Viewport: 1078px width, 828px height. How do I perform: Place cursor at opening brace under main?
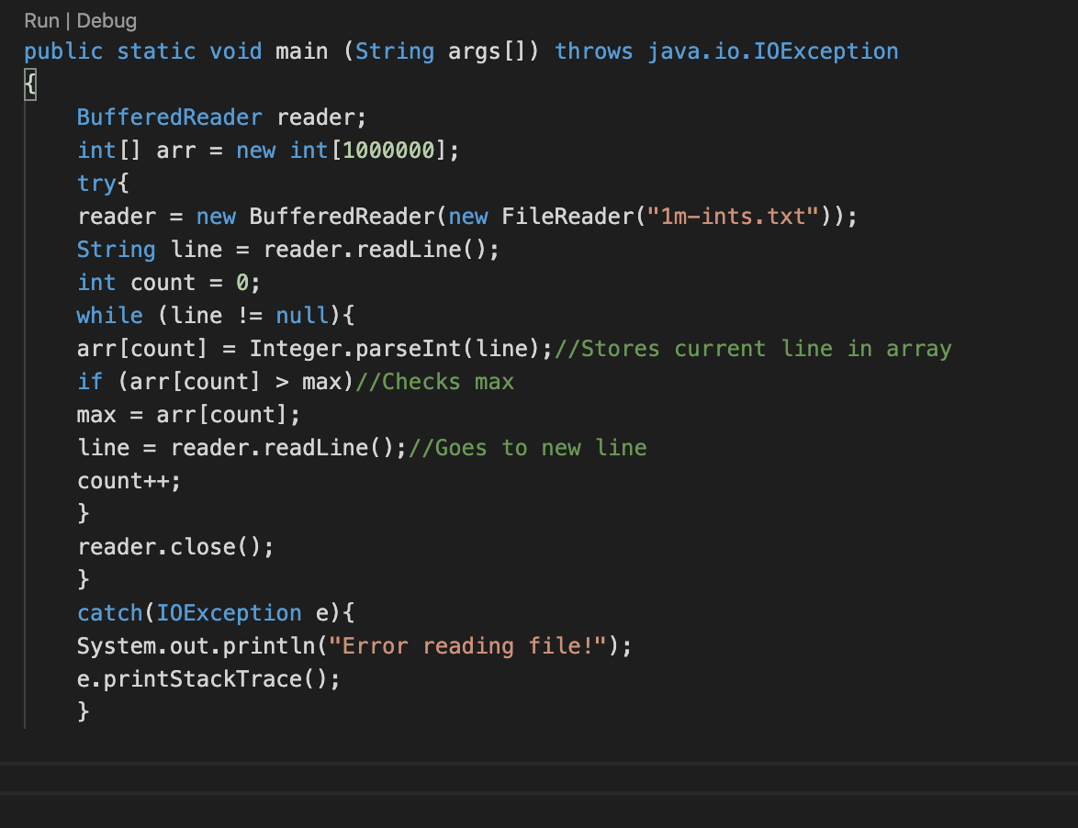click(30, 84)
